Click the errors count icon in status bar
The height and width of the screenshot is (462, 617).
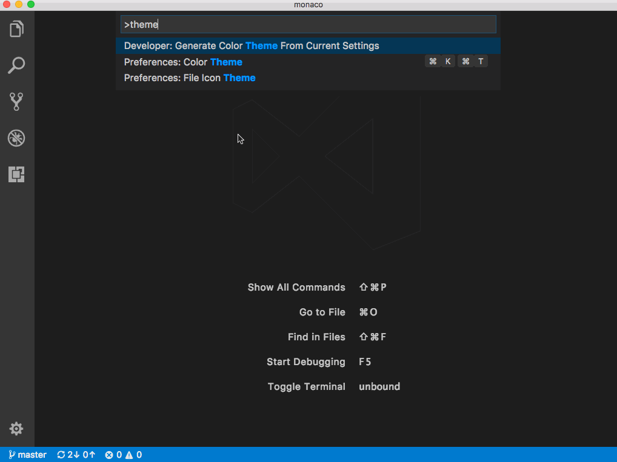[109, 455]
